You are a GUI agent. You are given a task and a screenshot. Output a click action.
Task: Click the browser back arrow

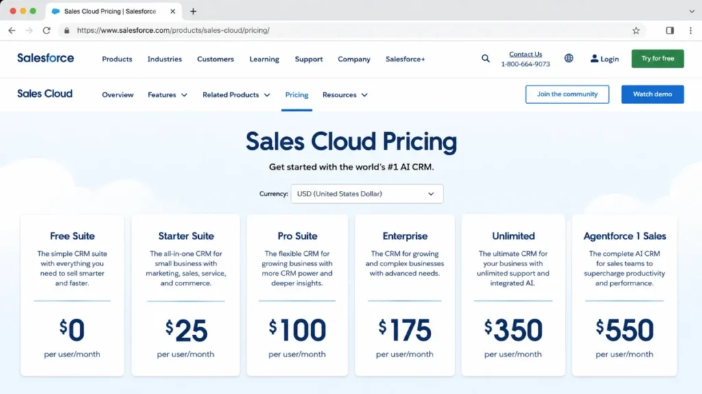(x=12, y=30)
